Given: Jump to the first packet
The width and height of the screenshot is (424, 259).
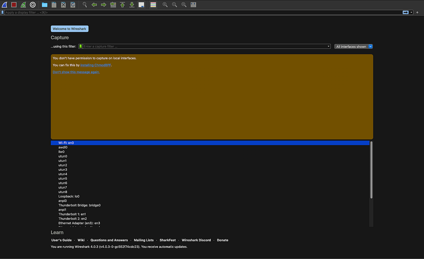Looking at the screenshot, I should 122,5.
